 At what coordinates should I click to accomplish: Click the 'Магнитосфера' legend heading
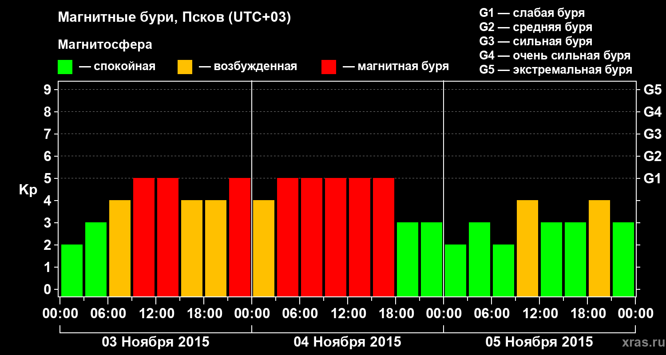[x=105, y=45]
